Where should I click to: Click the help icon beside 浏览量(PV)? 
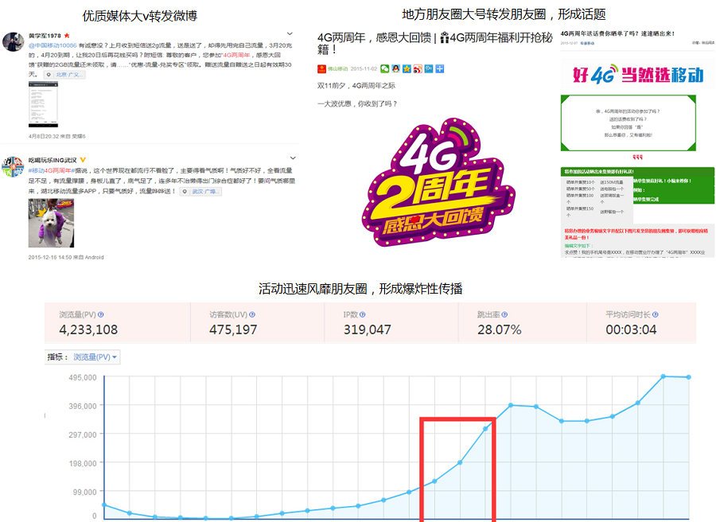[x=101, y=314]
